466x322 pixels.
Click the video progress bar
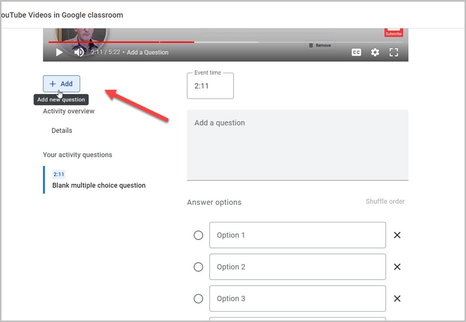coord(226,42)
